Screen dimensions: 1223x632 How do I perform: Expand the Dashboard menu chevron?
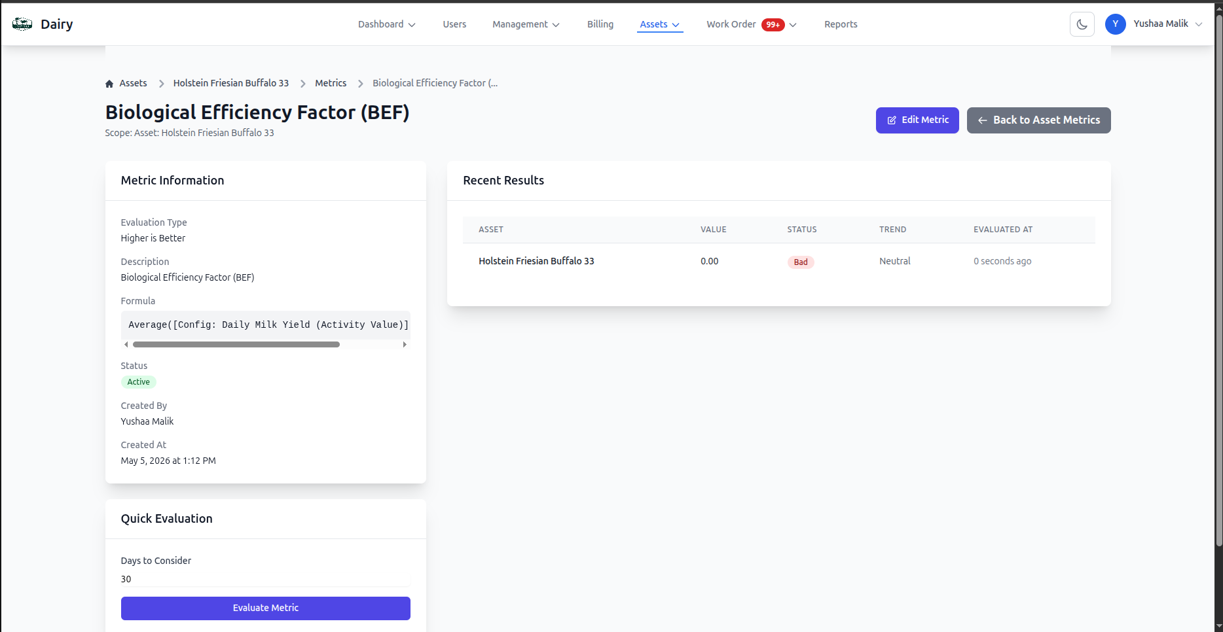(412, 25)
